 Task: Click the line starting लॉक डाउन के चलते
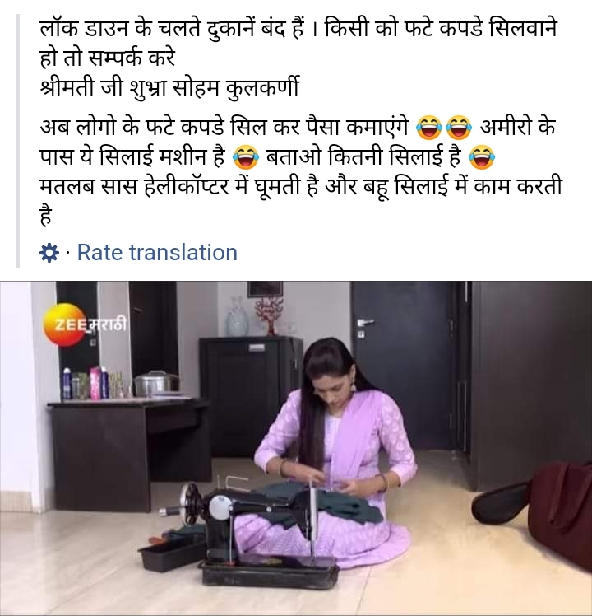click(298, 29)
